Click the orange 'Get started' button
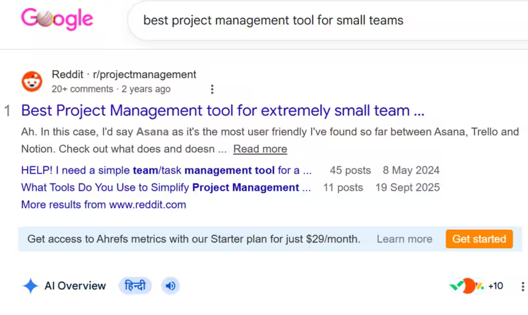Viewport: 528px width, 315px height. pyautogui.click(x=479, y=239)
